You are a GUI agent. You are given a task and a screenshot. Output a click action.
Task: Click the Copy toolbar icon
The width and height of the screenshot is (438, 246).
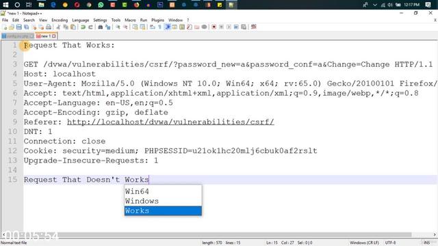point(66,27)
